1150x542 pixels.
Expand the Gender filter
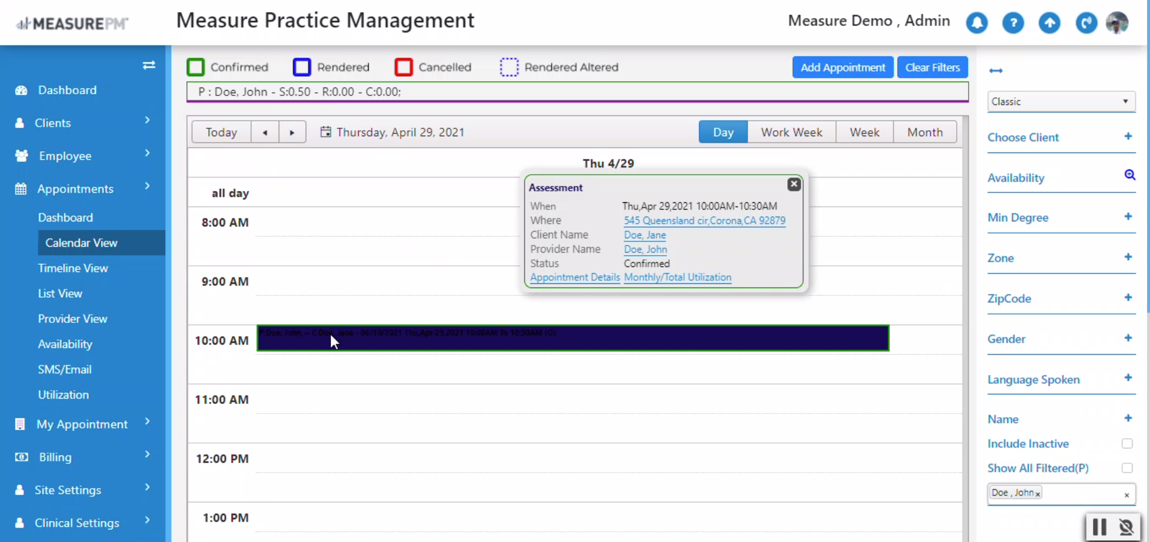pos(1128,338)
